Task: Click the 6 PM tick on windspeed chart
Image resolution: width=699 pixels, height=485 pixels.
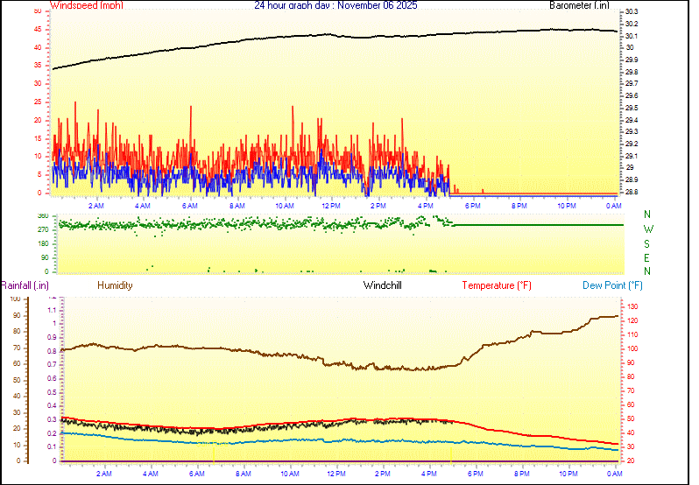Action: 472,205
